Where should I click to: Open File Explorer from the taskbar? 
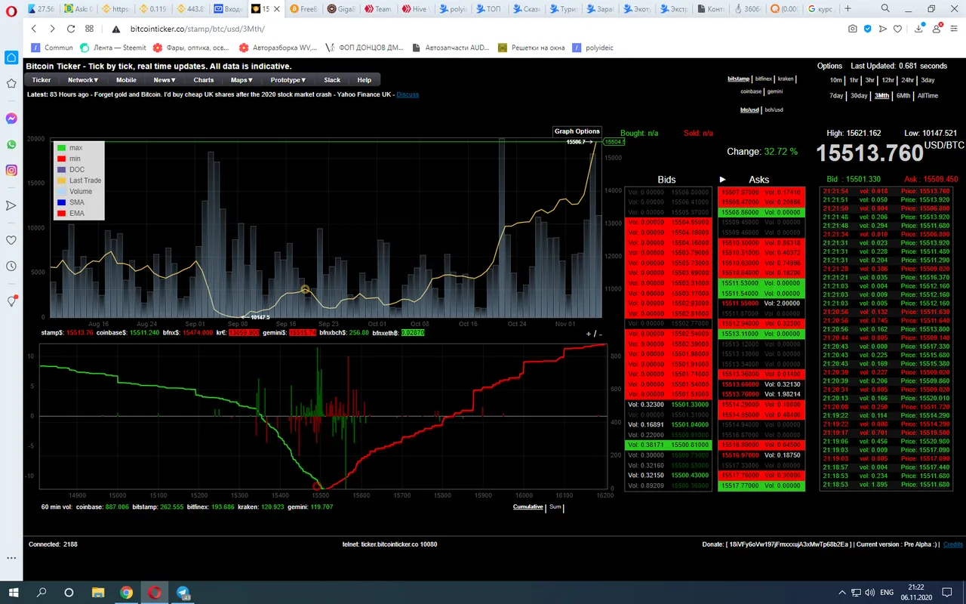click(x=98, y=592)
